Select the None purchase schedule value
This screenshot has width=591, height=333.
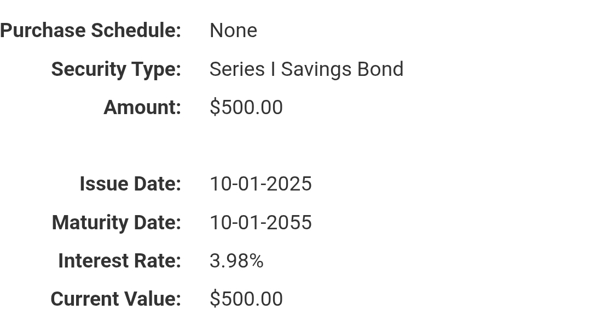pyautogui.click(x=233, y=31)
